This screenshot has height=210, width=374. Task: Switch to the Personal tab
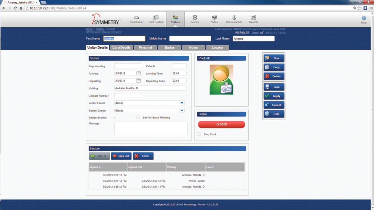[145, 48]
